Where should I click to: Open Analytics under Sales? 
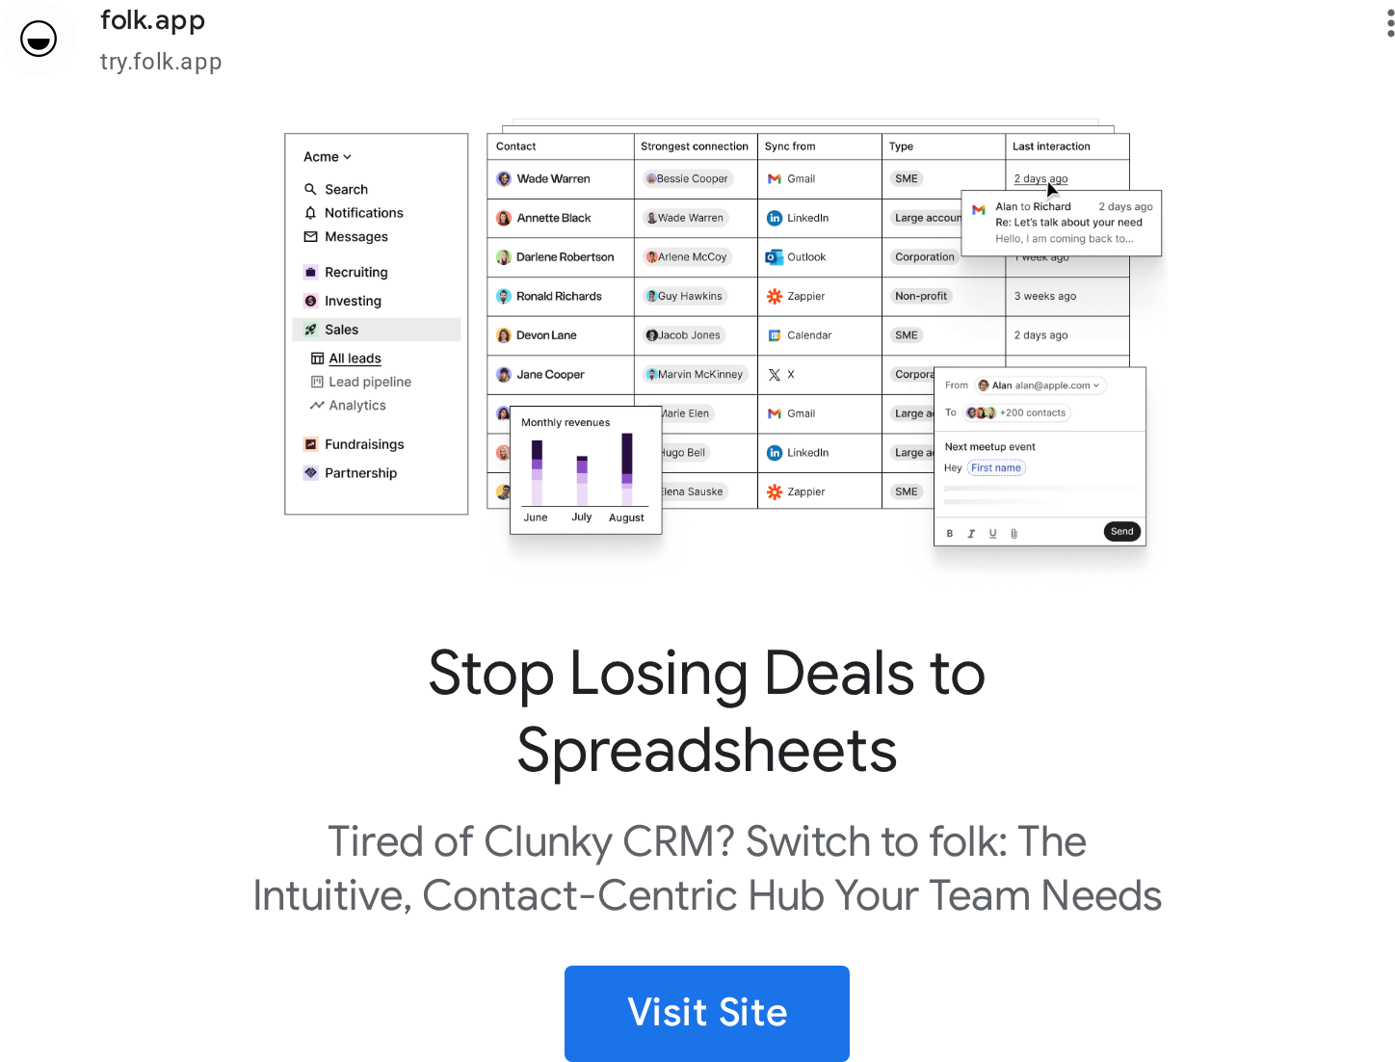tap(356, 406)
